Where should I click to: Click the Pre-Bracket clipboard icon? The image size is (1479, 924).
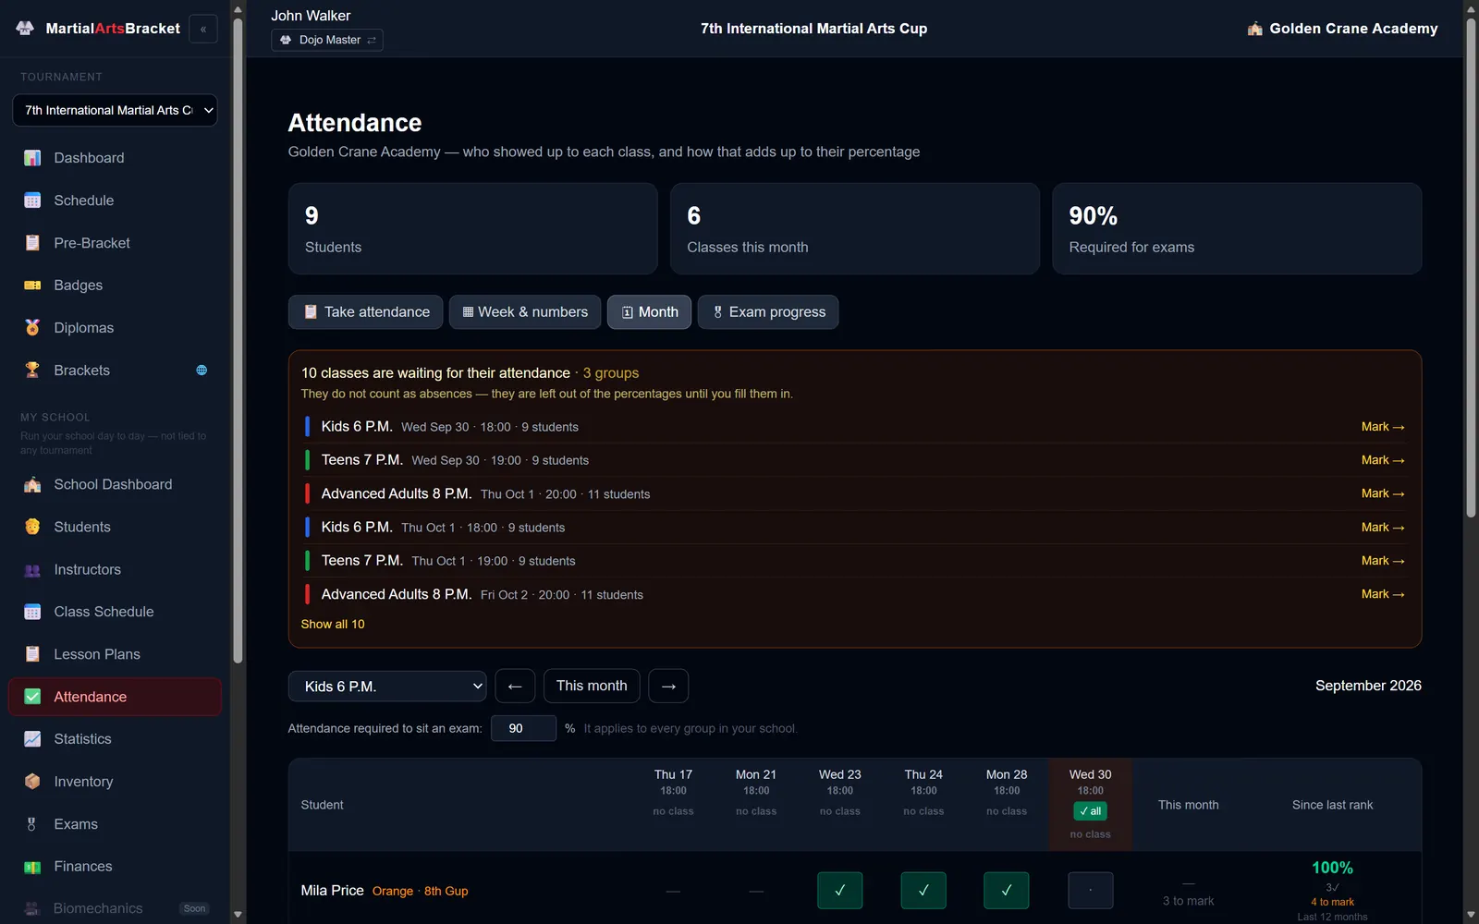click(32, 243)
